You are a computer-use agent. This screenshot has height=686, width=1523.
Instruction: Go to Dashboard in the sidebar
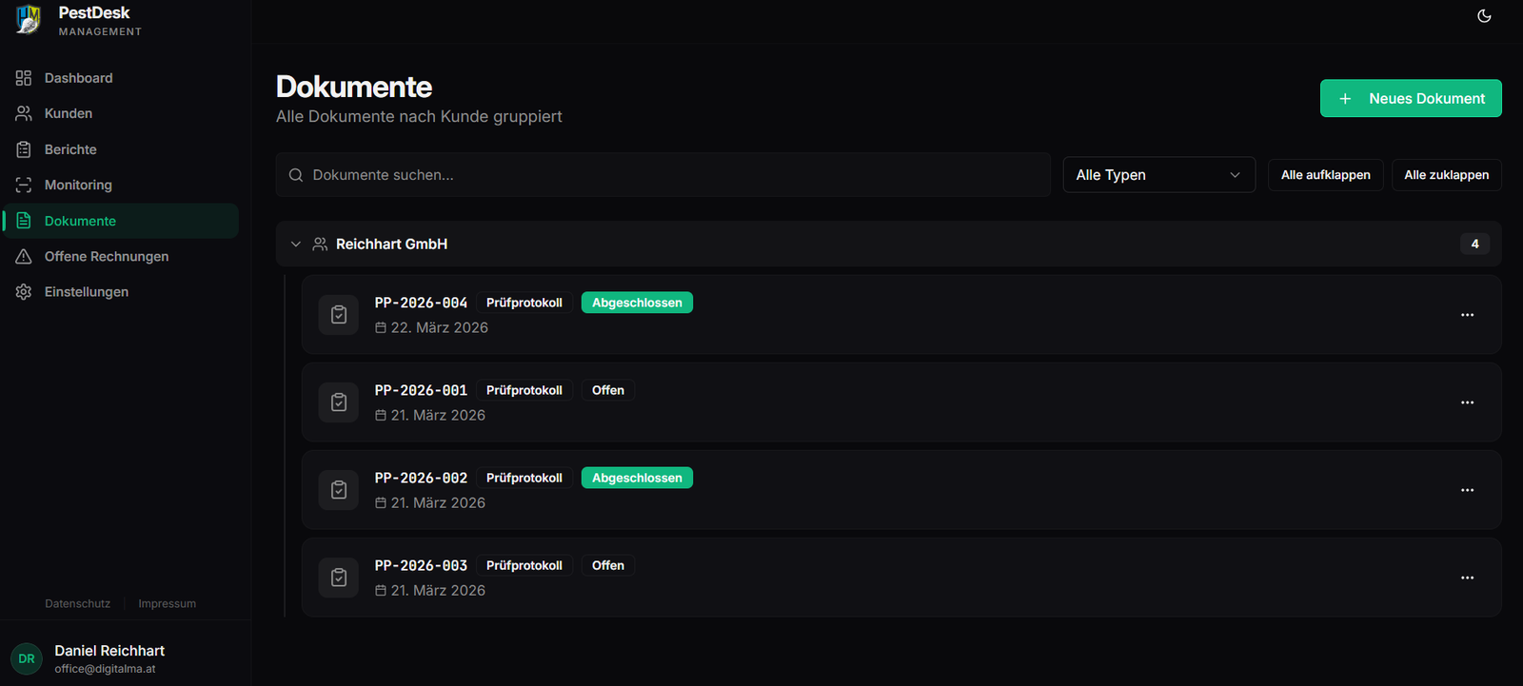click(78, 78)
